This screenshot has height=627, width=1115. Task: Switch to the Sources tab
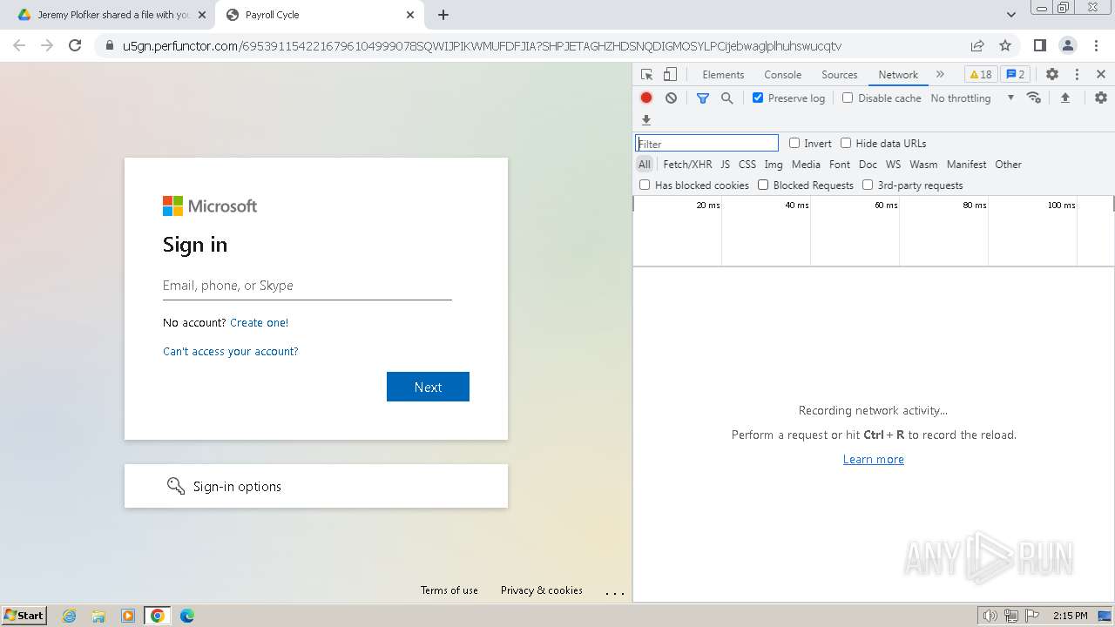click(x=840, y=75)
